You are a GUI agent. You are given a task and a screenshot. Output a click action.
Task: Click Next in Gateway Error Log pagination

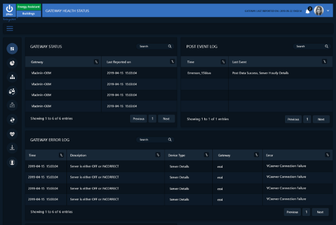click(320, 212)
